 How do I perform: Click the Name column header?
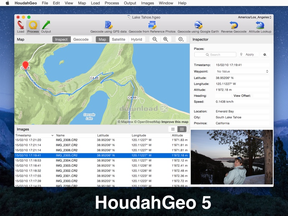pyautogui.click(x=75, y=135)
